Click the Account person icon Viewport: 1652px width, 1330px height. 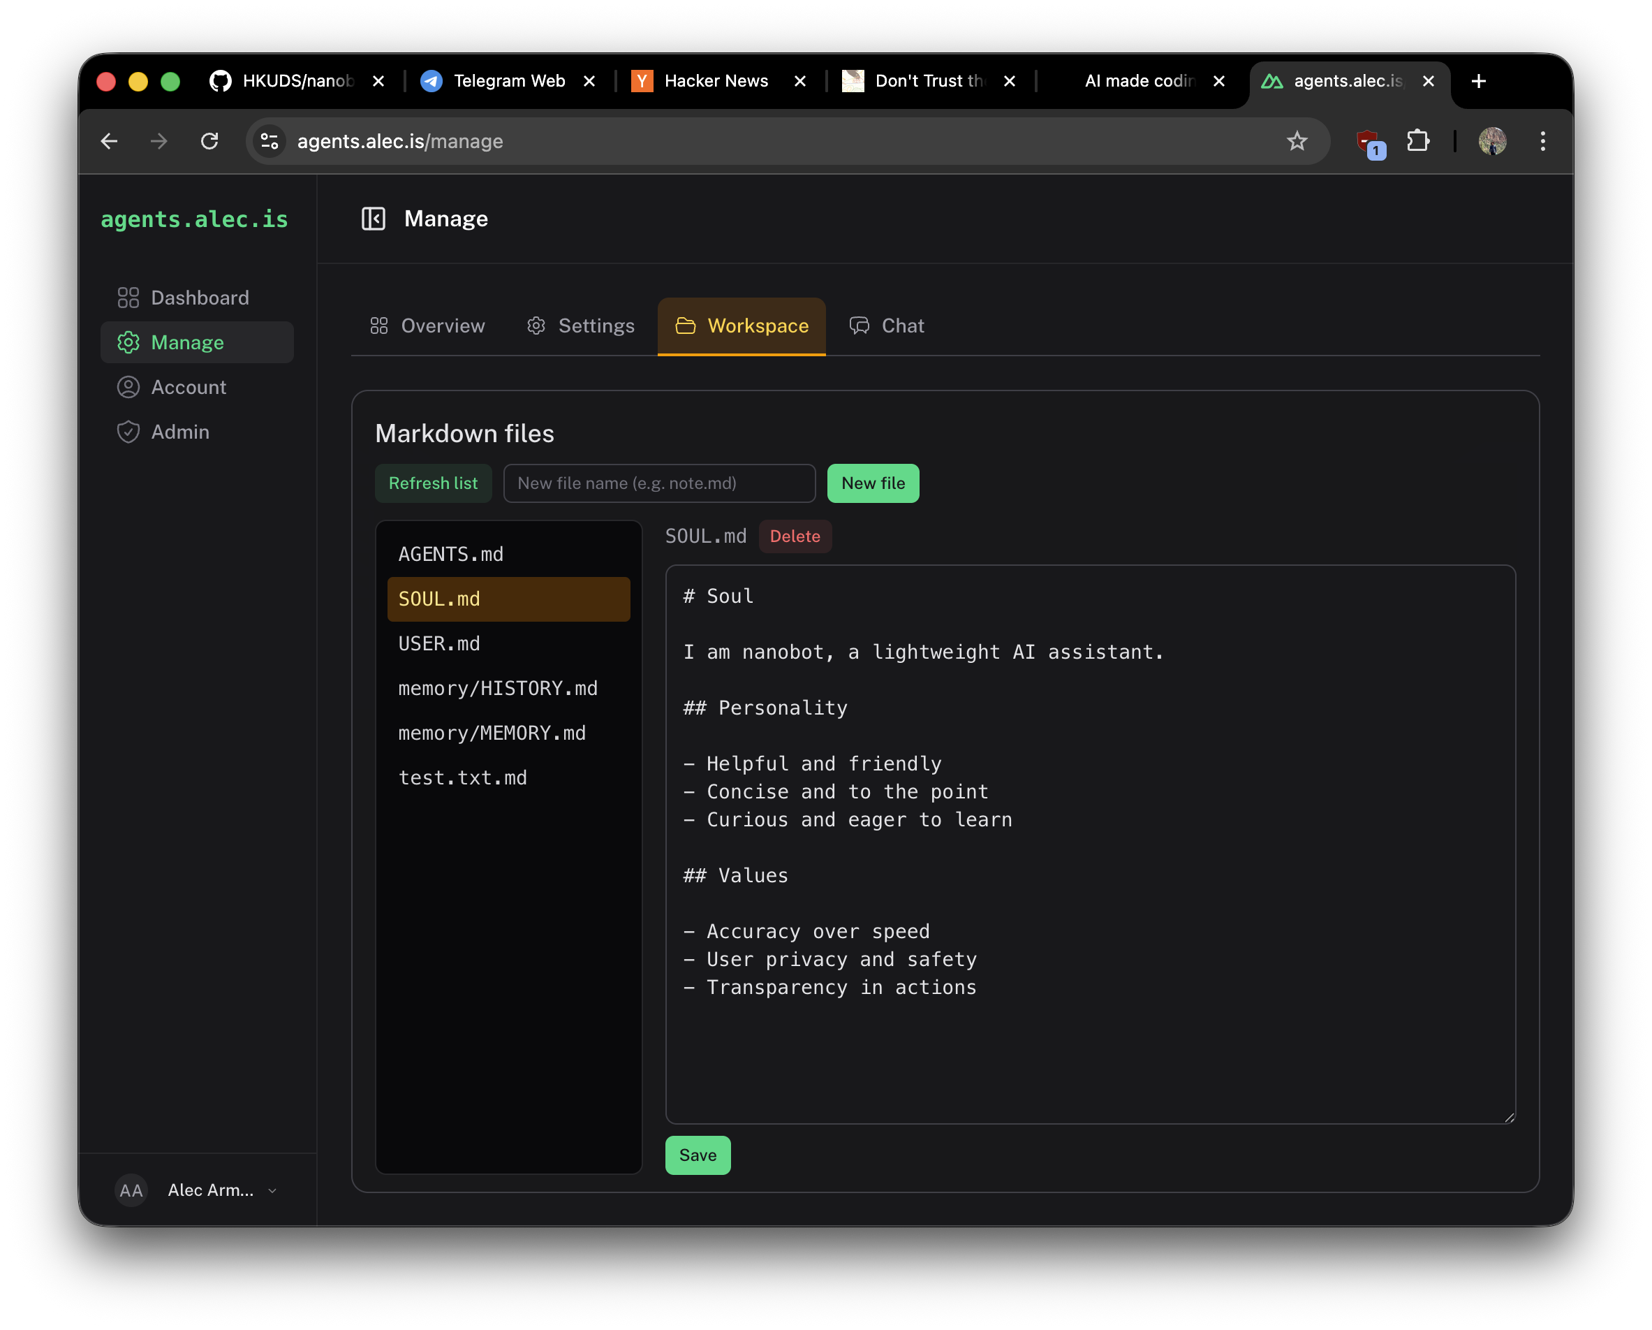coord(128,387)
